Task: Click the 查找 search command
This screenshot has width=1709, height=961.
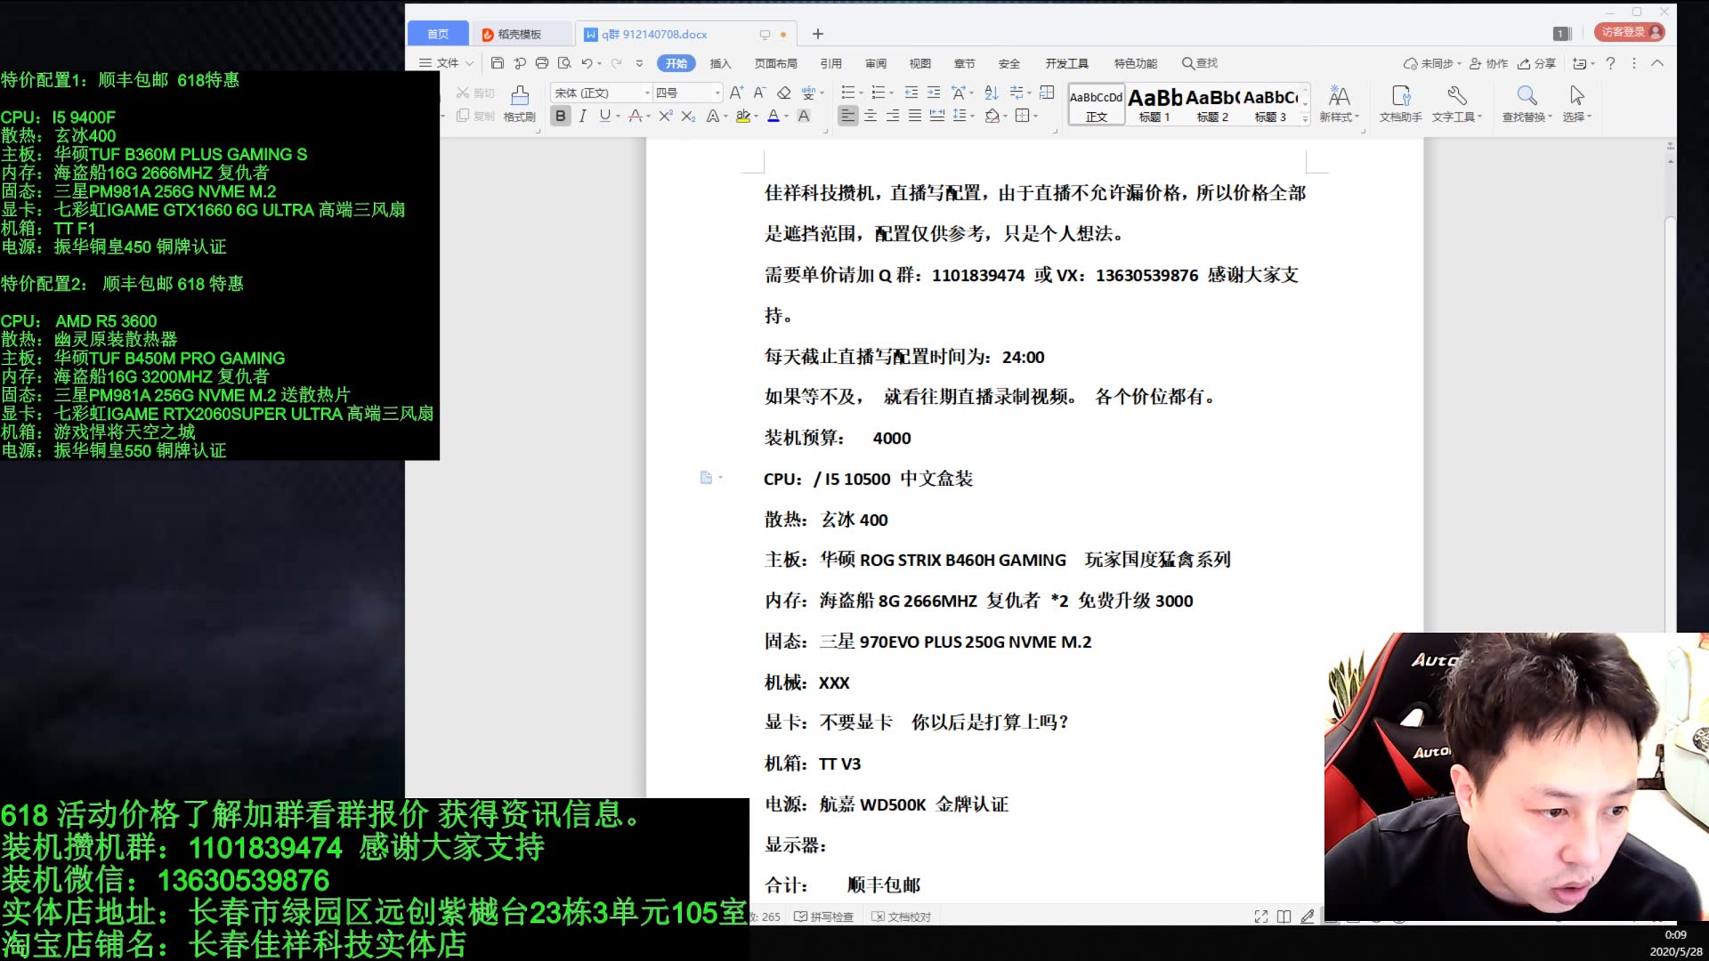Action: click(x=1200, y=63)
